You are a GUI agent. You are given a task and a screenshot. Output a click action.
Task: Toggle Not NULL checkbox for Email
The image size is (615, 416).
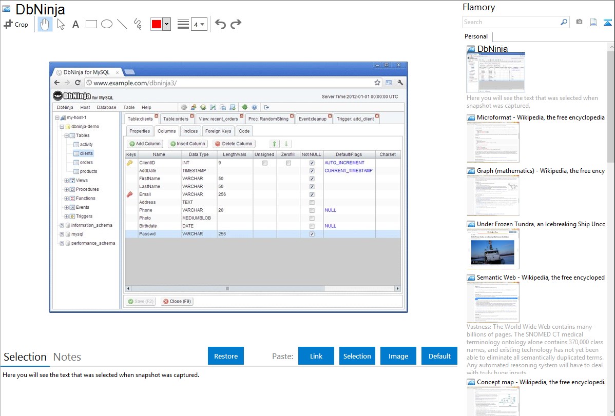[x=312, y=194]
